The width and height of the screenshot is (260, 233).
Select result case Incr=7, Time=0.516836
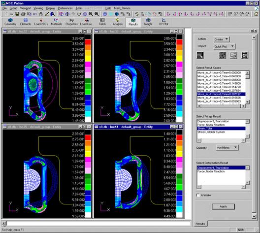click(x=219, y=98)
